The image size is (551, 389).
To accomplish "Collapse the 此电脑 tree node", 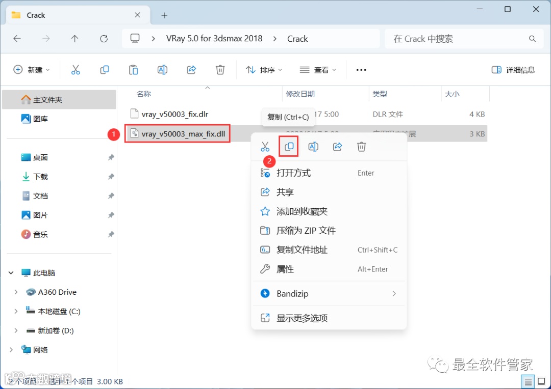I will point(11,272).
